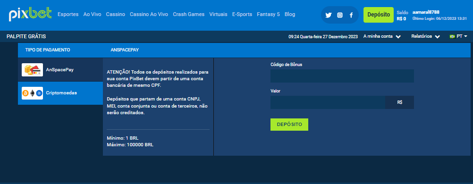Click the Brazil flag icon
This screenshot has width=473, height=184.
(452, 36)
